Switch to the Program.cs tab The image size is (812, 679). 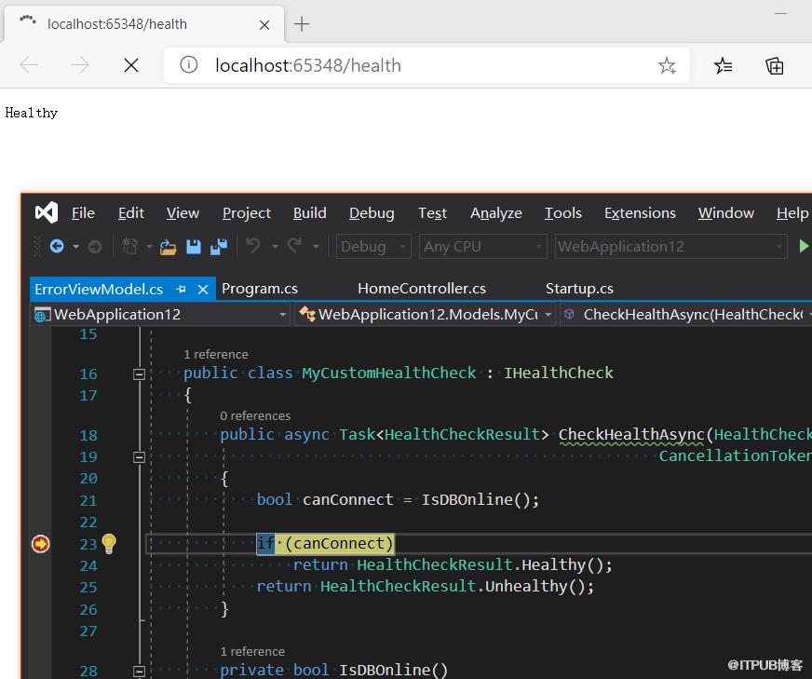[260, 289]
